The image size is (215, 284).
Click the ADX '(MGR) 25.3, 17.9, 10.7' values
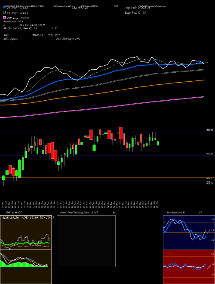(46, 35)
